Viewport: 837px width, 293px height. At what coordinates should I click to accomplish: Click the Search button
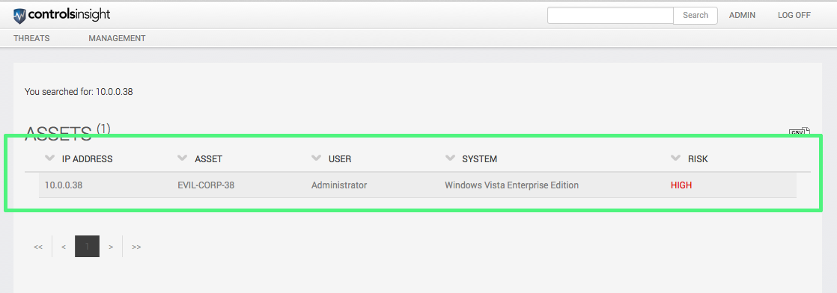point(696,15)
